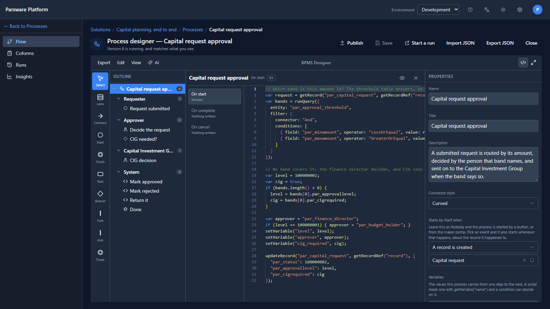
Task: Choose the Finish event tool
Action: click(x=100, y=157)
